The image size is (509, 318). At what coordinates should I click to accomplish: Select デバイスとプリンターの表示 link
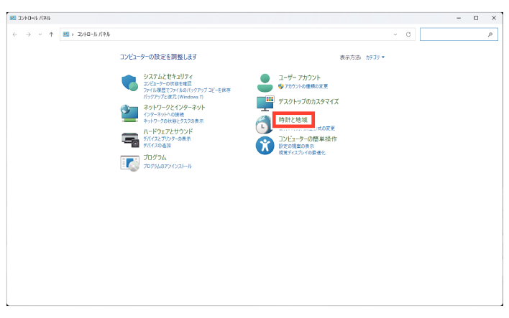(x=167, y=139)
